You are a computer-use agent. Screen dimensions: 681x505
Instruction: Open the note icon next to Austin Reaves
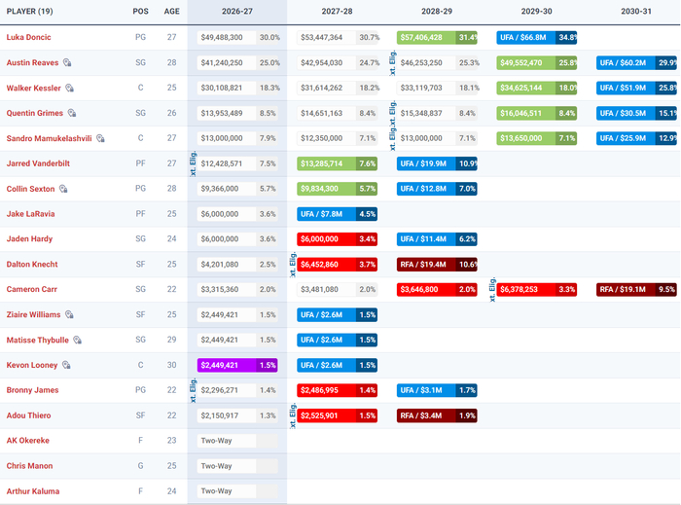[67, 62]
